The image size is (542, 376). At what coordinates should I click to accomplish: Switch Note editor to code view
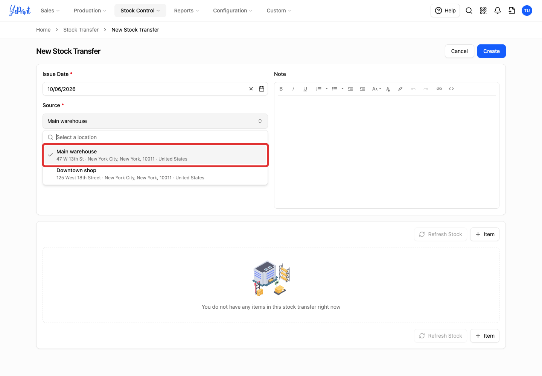point(451,89)
